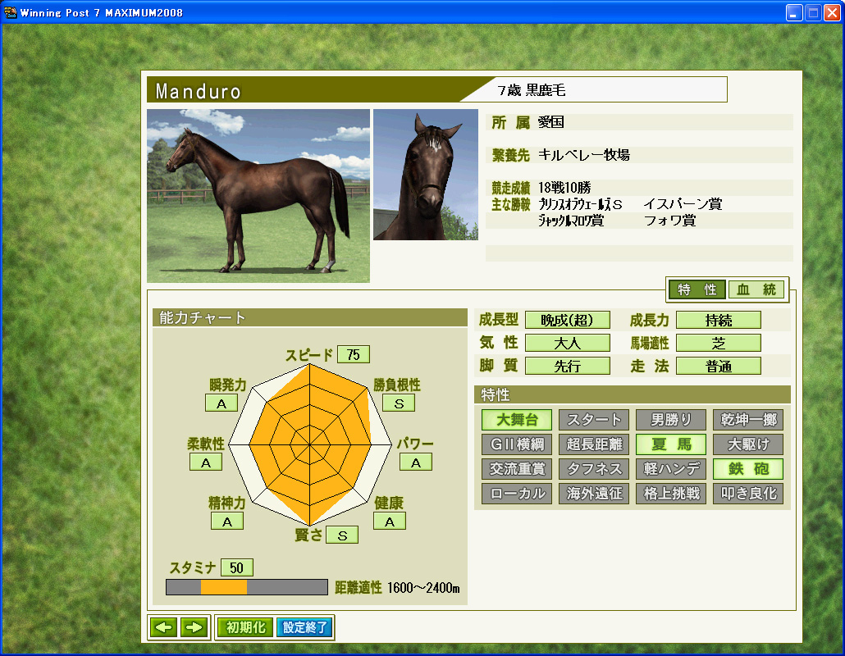Click the 勝負根性 grade S box

click(x=399, y=403)
